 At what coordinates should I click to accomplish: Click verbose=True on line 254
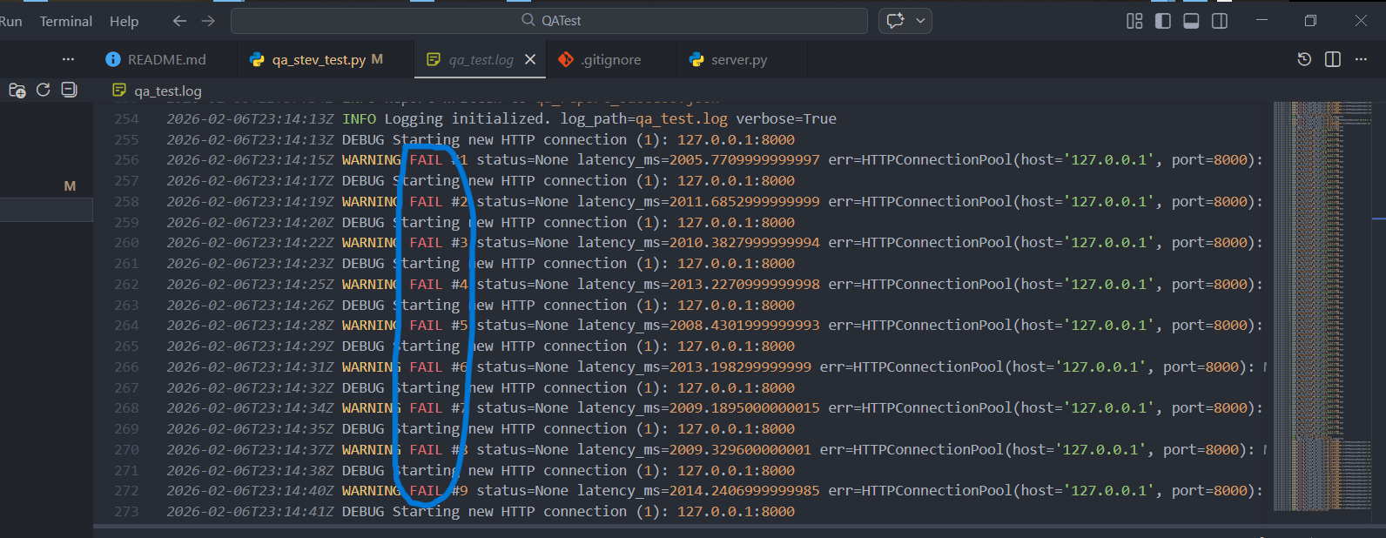pyautogui.click(x=786, y=118)
